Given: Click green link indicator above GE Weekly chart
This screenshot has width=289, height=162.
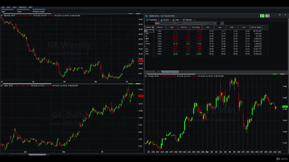Looking at the screenshot, I should tap(131, 13).
